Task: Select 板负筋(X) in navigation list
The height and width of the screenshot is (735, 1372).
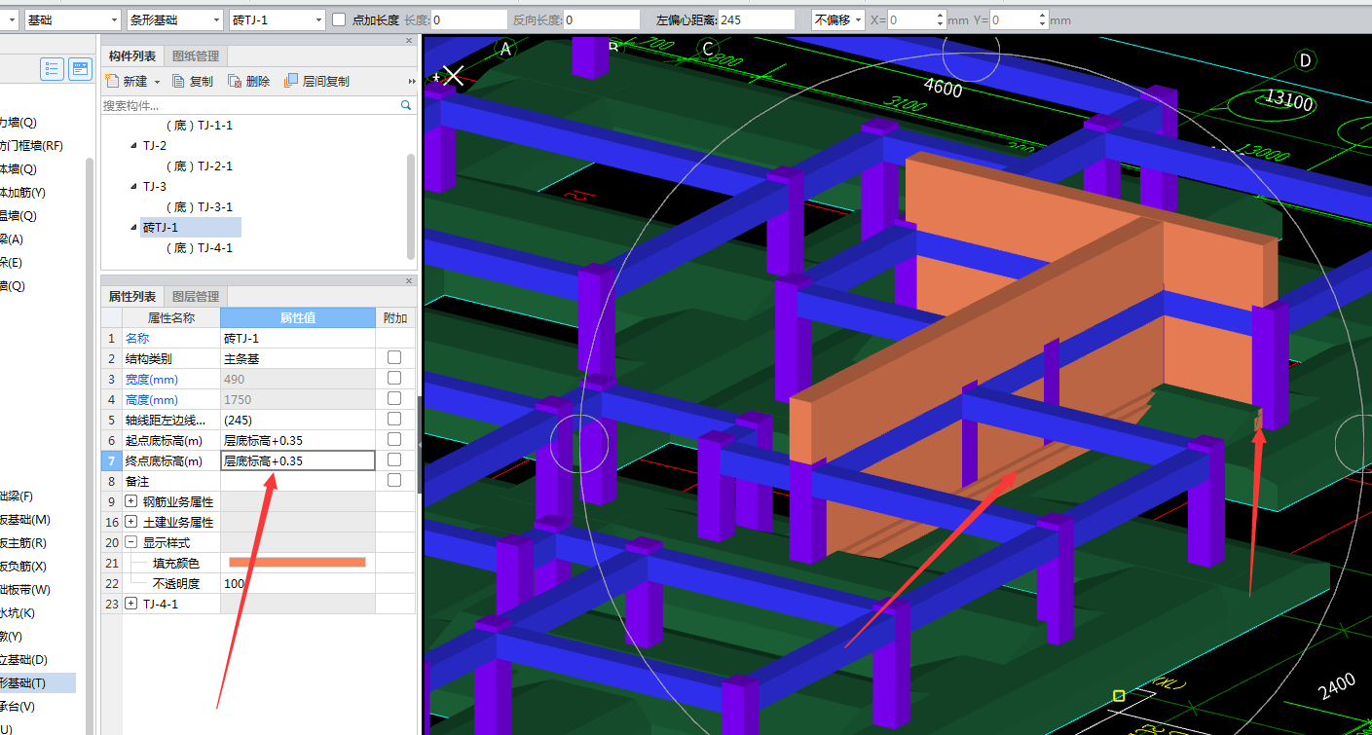Action: point(22,567)
